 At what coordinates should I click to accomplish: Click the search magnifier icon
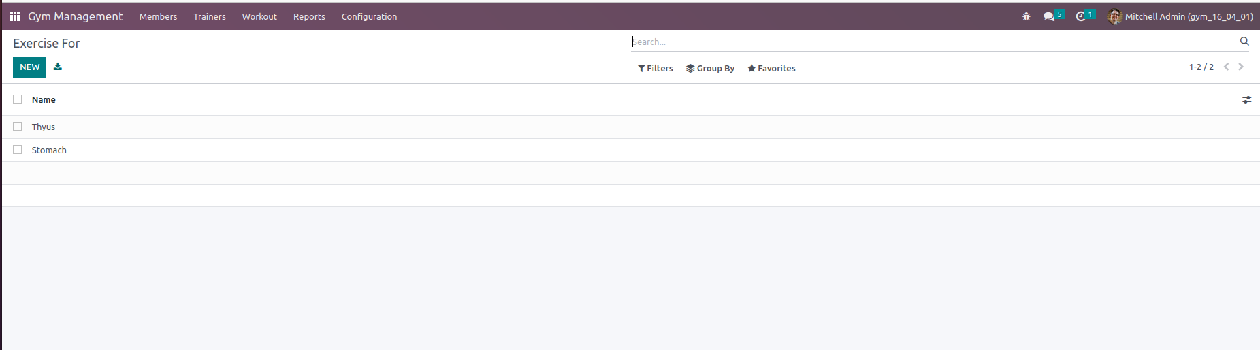[1244, 42]
